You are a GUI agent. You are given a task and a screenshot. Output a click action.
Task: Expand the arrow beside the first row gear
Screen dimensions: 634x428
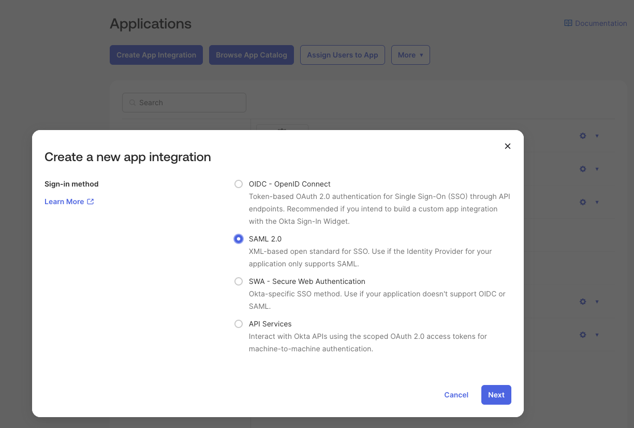pos(597,136)
